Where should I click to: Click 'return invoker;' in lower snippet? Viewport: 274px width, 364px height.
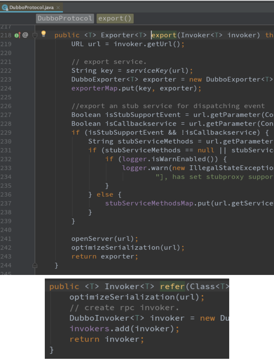[106, 339]
